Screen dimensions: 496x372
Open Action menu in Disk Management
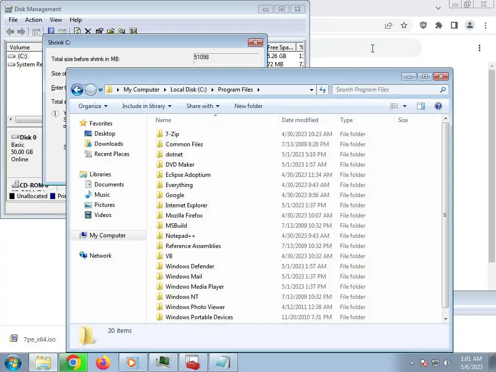click(33, 19)
